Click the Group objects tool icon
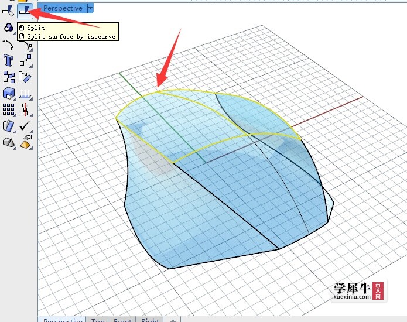The image size is (407, 322). [x=9, y=77]
